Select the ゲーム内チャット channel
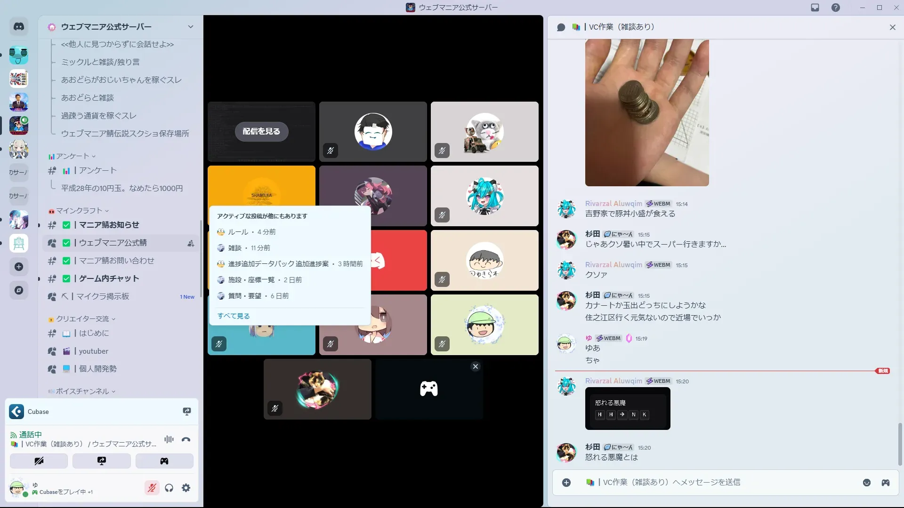Viewport: 904px width, 508px height. pos(109,278)
